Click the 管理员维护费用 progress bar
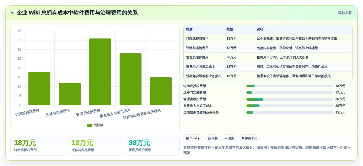 pos(290,99)
